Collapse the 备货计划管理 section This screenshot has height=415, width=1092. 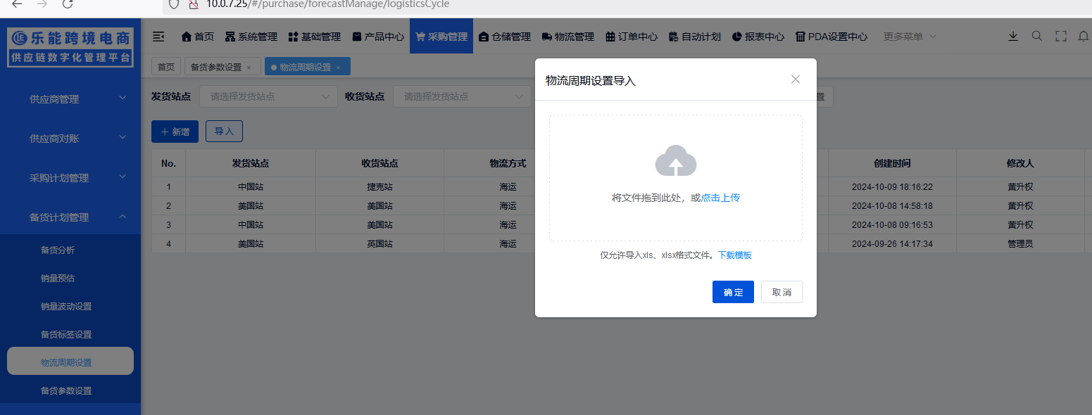pyautogui.click(x=70, y=217)
